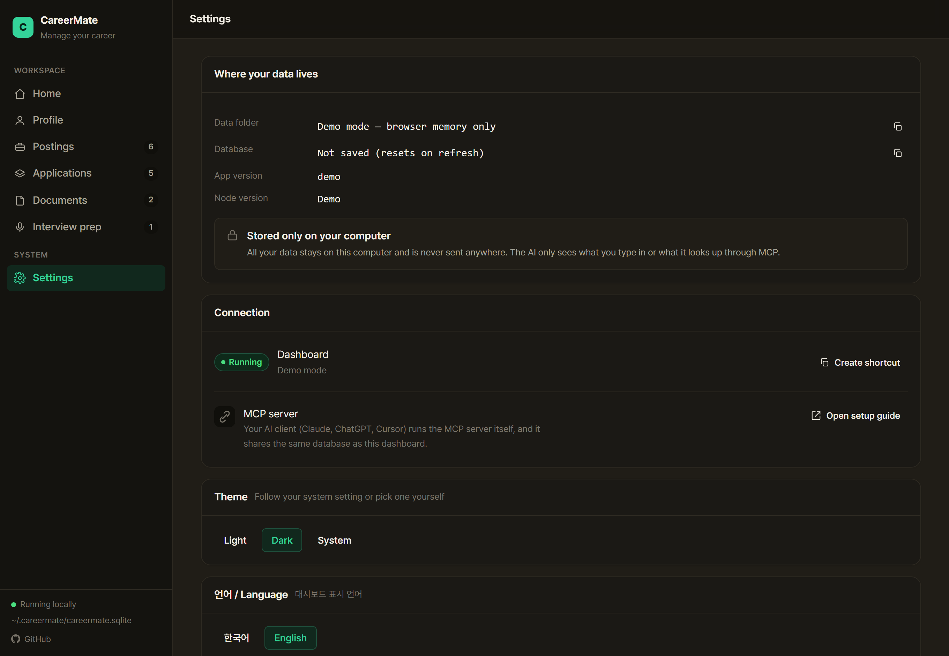Viewport: 949px width, 656px height.
Task: Click the Create shortcut button
Action: [860, 362]
